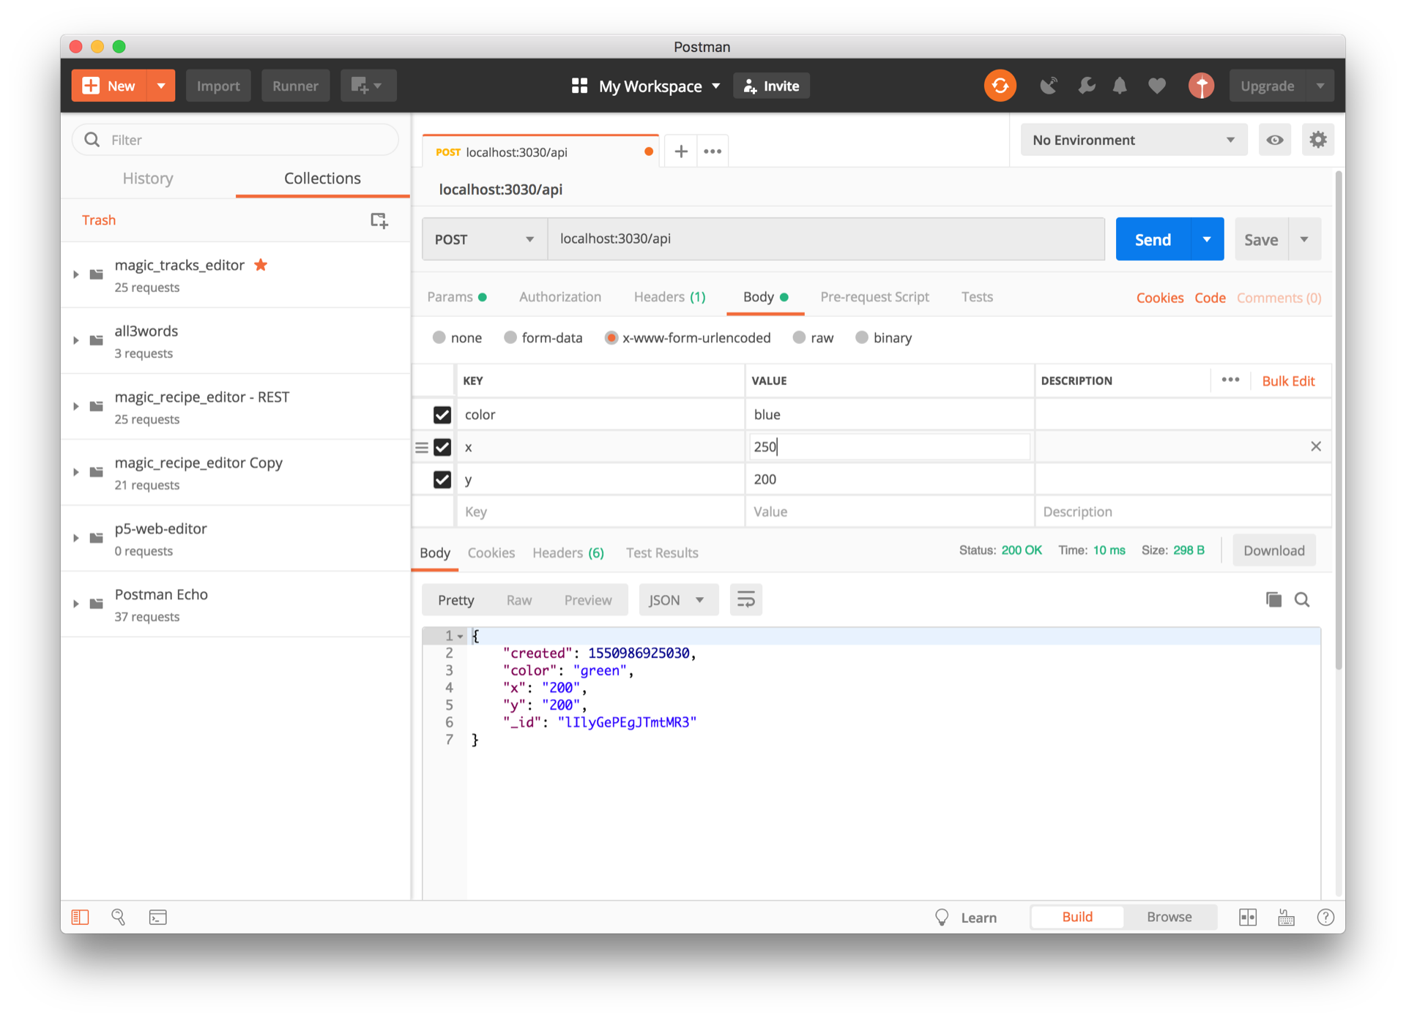The width and height of the screenshot is (1406, 1020).
Task: Click the request URL input field
Action: click(x=825, y=239)
